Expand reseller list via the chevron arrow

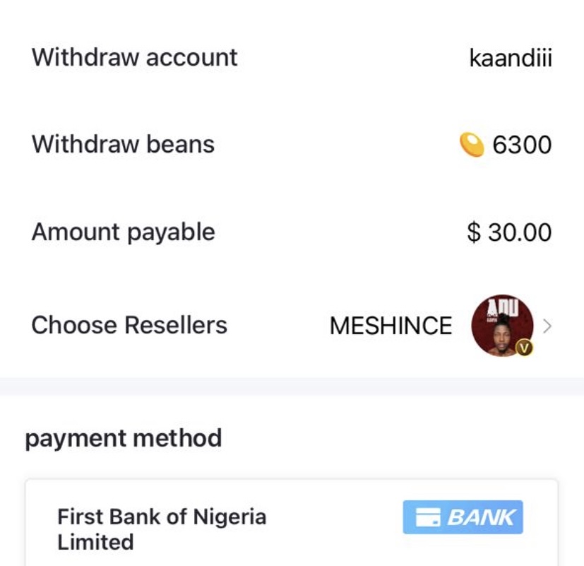(547, 326)
